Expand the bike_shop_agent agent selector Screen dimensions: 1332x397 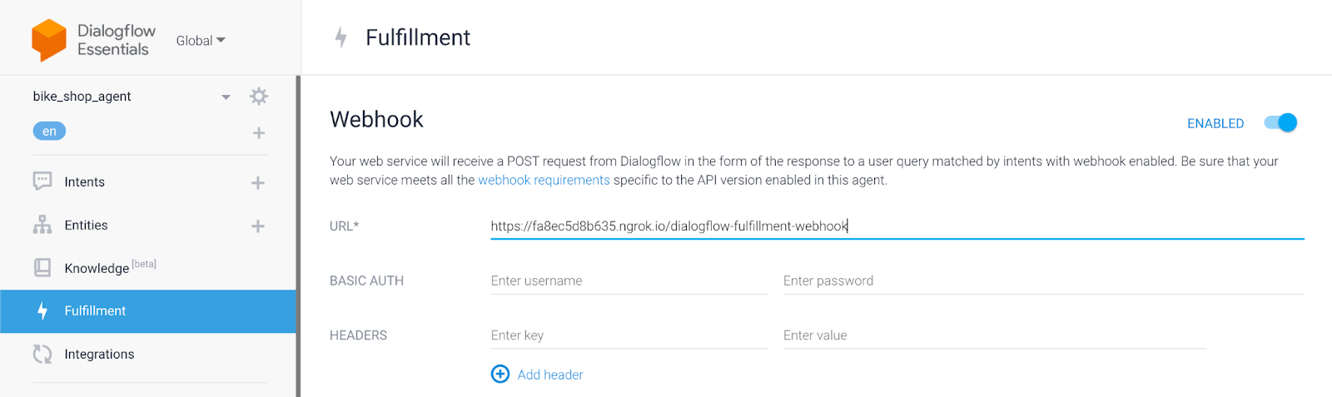(226, 97)
